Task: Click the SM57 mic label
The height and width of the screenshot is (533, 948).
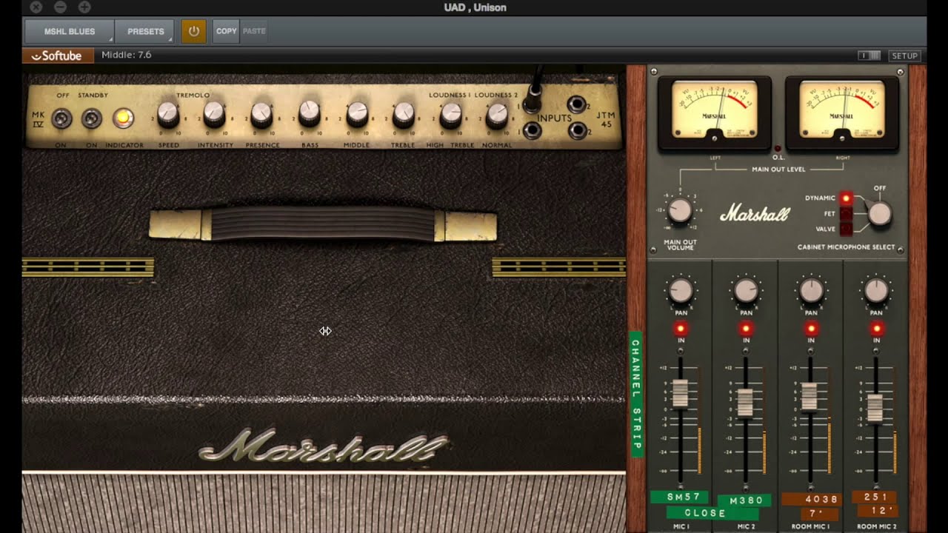Action: [679, 497]
